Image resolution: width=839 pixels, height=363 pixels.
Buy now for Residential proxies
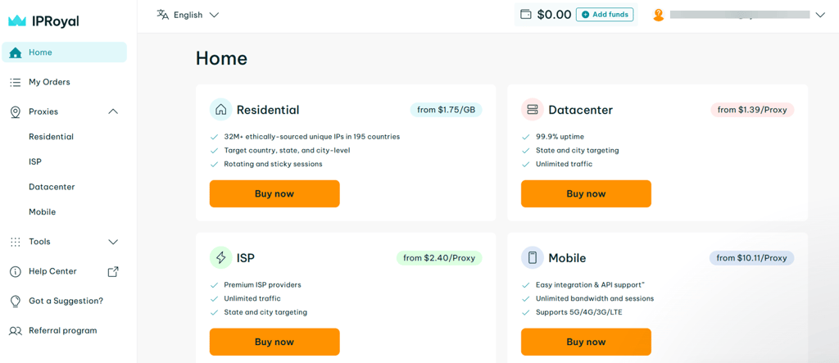coord(274,194)
